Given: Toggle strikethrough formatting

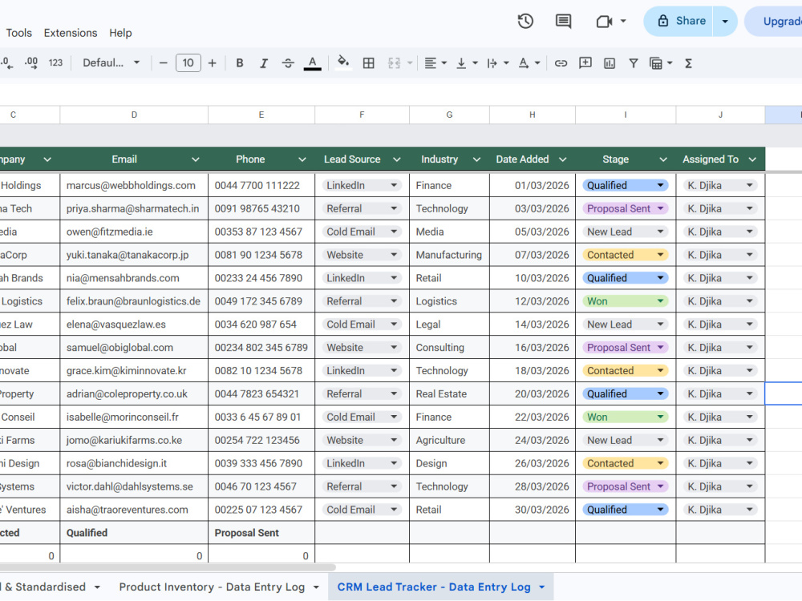Looking at the screenshot, I should (x=288, y=63).
